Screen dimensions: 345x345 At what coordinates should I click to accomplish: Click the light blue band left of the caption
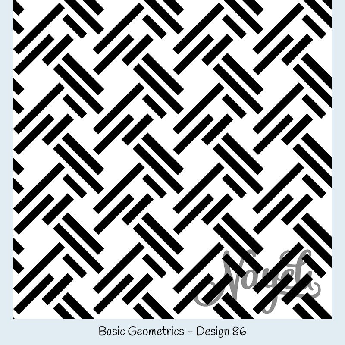click(x=50, y=332)
